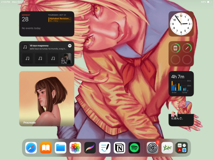
Task: Tap the iPad battery ring in Batteries widget
Action: (175, 48)
